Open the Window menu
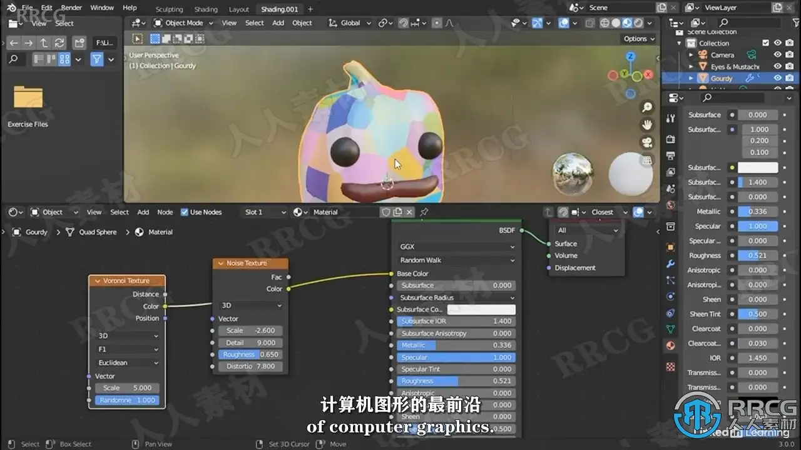The image size is (801, 450). tap(102, 7)
